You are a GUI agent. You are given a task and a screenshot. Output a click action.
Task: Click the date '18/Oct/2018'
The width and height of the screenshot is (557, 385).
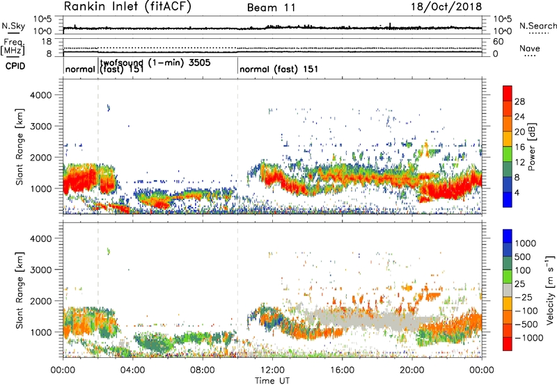tap(446, 7)
